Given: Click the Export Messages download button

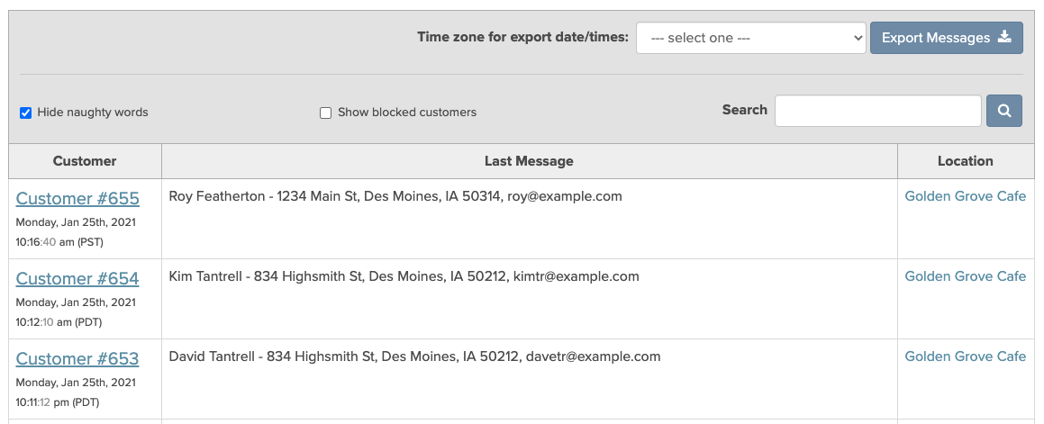Looking at the screenshot, I should pos(946,38).
